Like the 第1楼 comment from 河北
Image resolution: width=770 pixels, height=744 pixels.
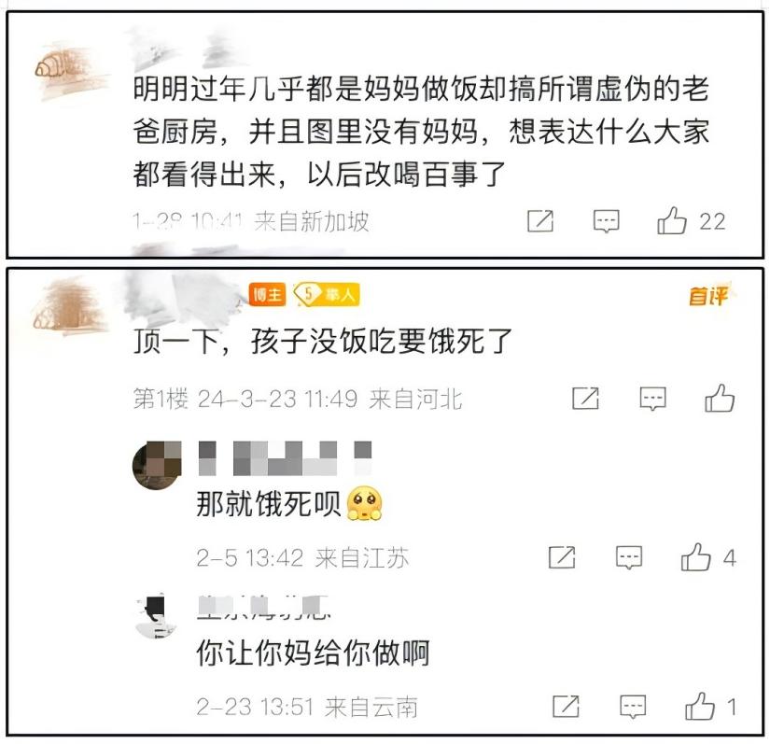click(x=720, y=398)
